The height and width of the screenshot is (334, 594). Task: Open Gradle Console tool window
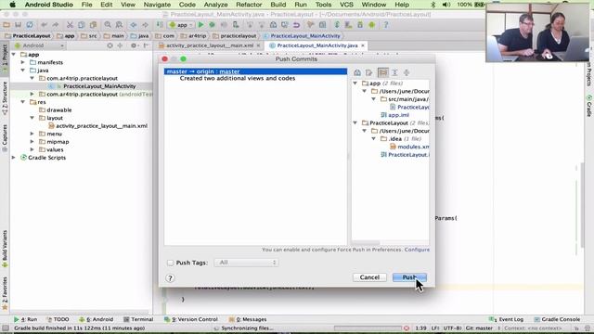pos(557,319)
